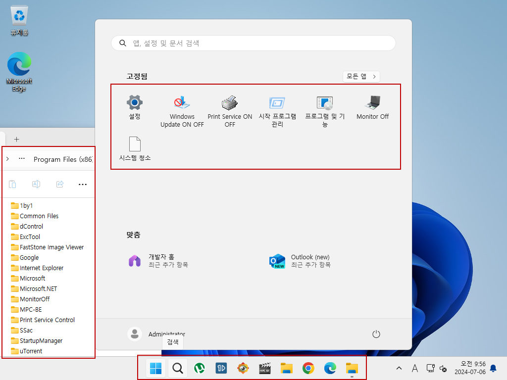Open the Administrator user account menu
This screenshot has height=380, width=507.
click(156, 334)
